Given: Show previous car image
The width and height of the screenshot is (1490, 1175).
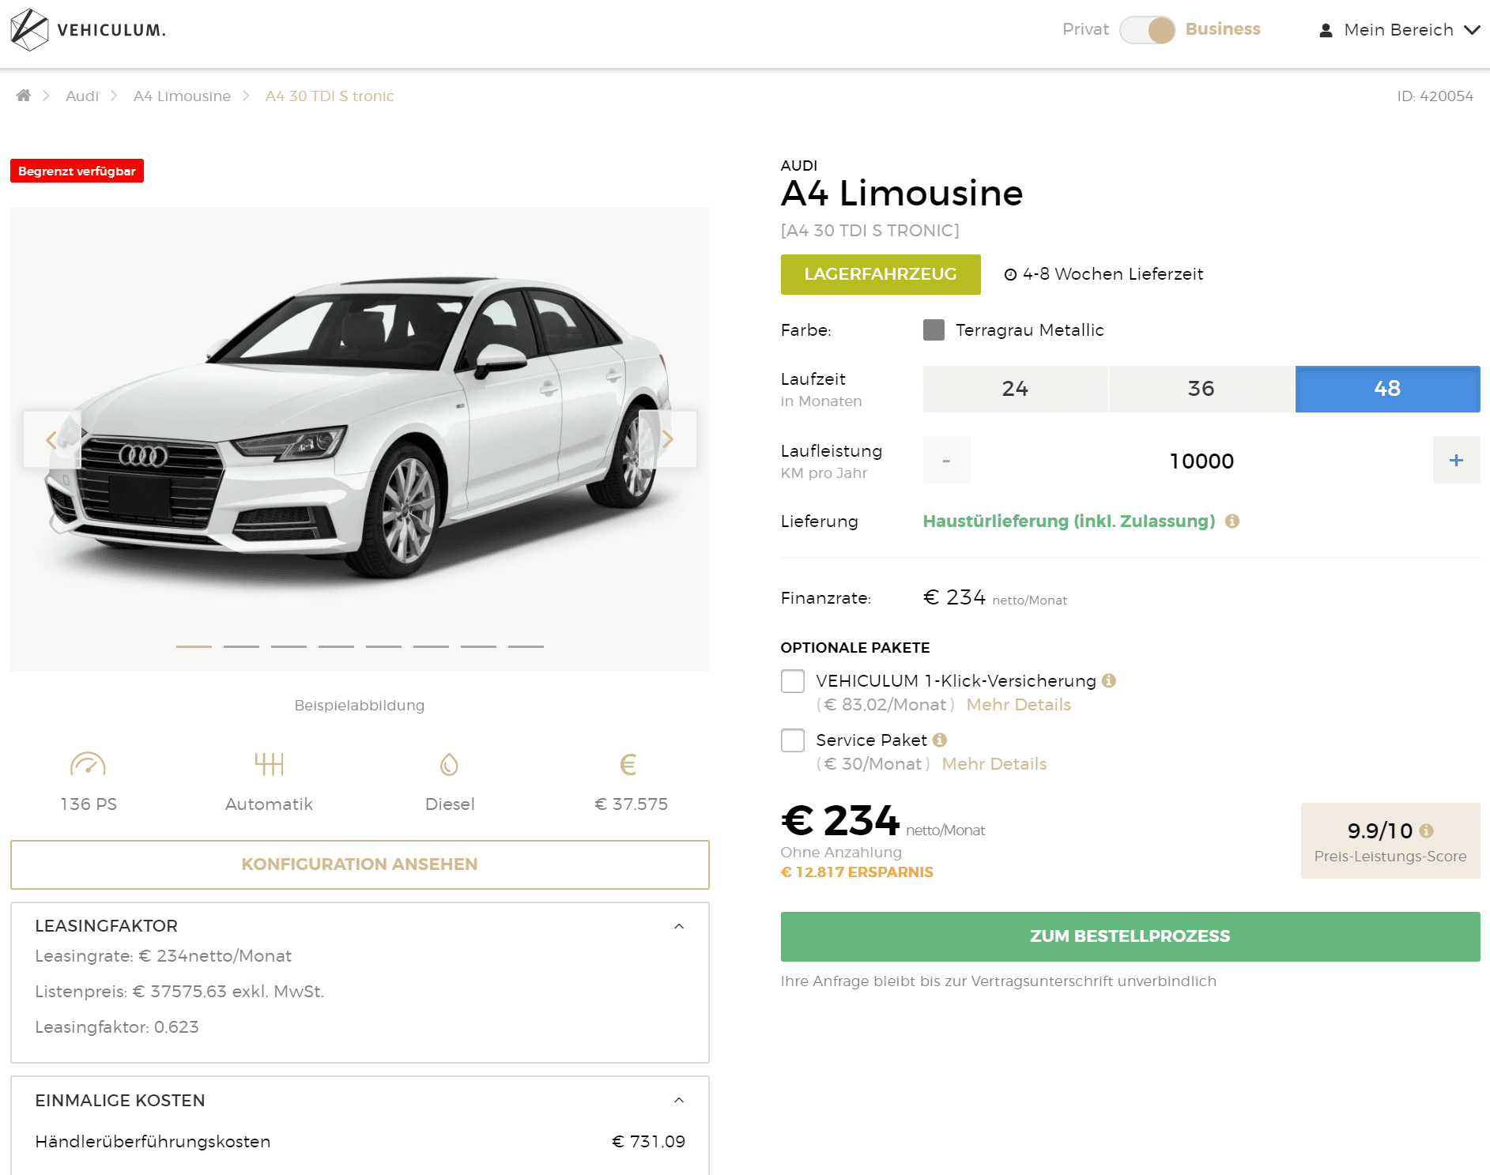Looking at the screenshot, I should (52, 439).
